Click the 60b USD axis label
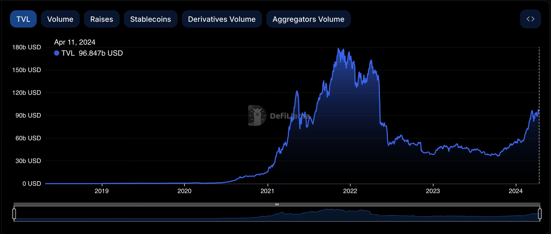This screenshot has height=234, width=551. (x=28, y=138)
